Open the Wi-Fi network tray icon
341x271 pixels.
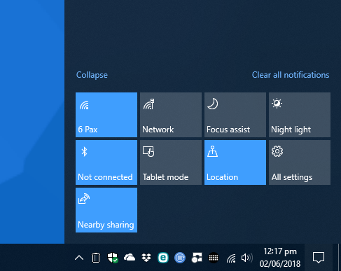[x=231, y=258]
